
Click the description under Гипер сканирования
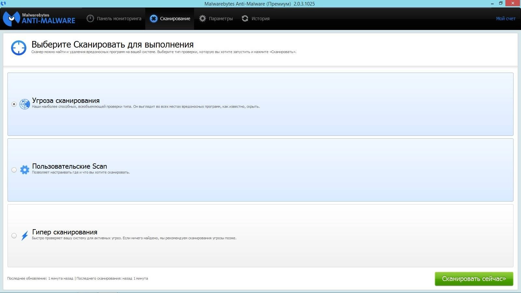134,238
